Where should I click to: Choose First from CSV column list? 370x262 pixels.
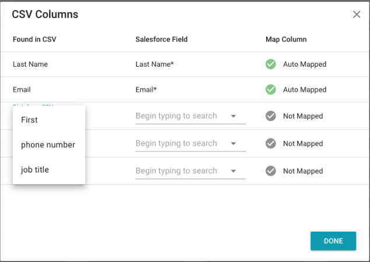49,120
